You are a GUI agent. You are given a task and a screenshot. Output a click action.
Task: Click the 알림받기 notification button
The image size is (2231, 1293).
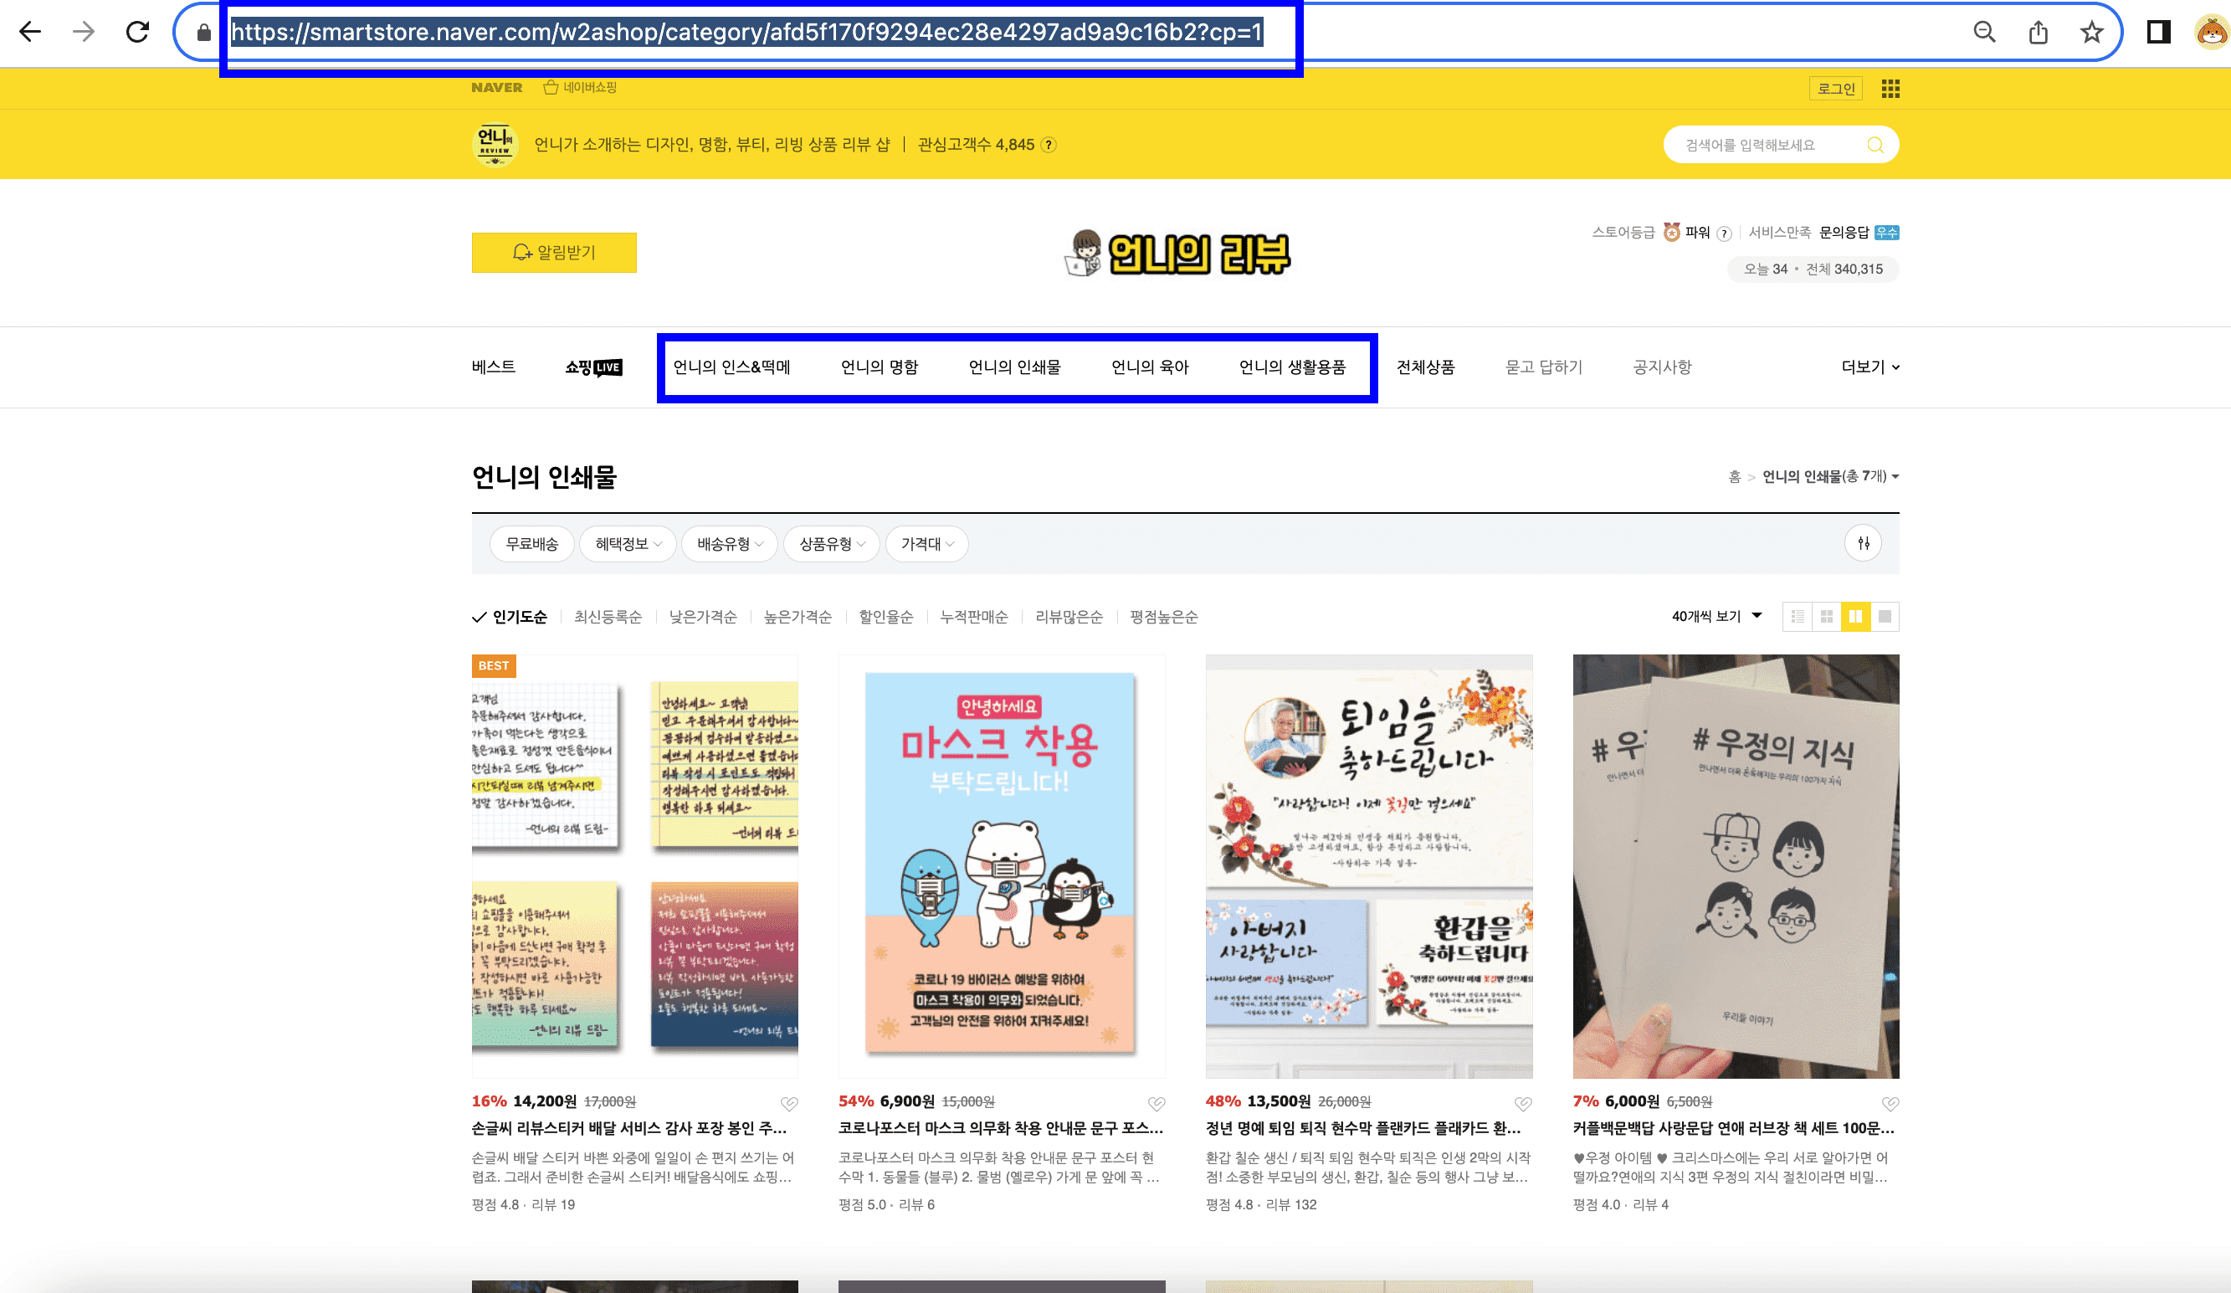click(x=553, y=252)
